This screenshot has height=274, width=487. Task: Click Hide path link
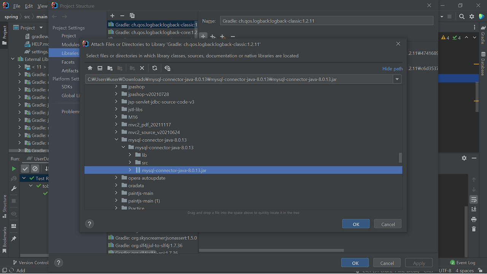(x=392, y=68)
